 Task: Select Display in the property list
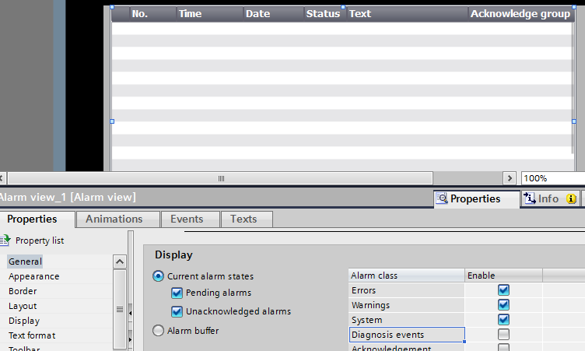click(24, 321)
